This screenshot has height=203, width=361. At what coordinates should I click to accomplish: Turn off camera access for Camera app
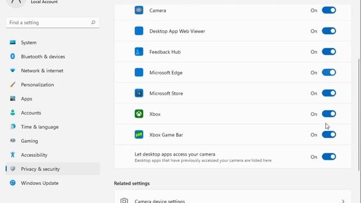click(x=329, y=10)
